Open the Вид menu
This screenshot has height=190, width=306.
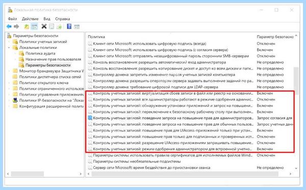click(47, 19)
